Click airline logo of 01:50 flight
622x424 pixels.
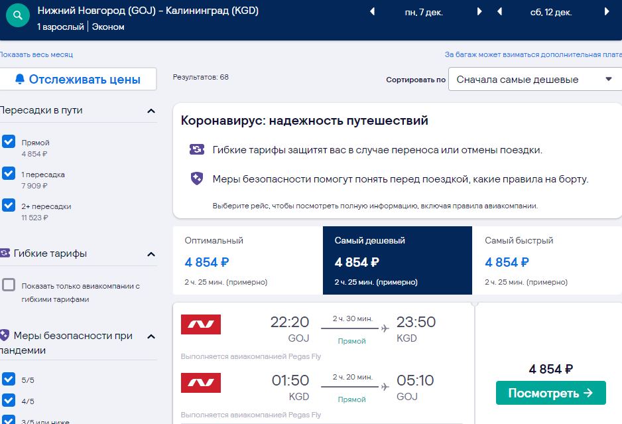pyautogui.click(x=201, y=383)
